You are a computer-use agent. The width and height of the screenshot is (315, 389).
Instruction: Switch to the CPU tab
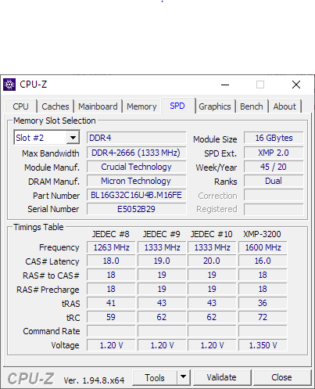20,106
